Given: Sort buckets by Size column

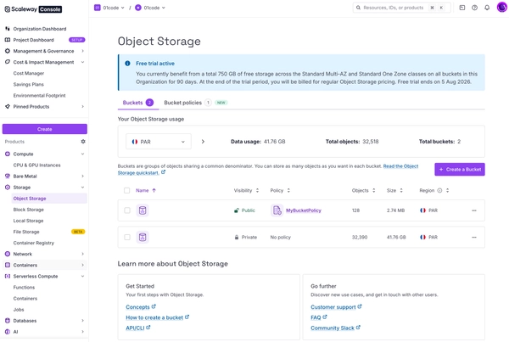Looking at the screenshot, I should [394, 190].
